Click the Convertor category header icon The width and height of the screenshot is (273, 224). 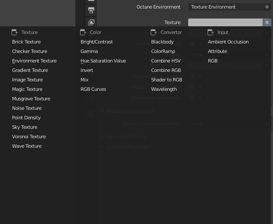(154, 32)
